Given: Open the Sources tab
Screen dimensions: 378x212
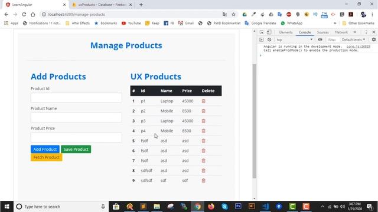Looking at the screenshot, I should click(x=323, y=32).
